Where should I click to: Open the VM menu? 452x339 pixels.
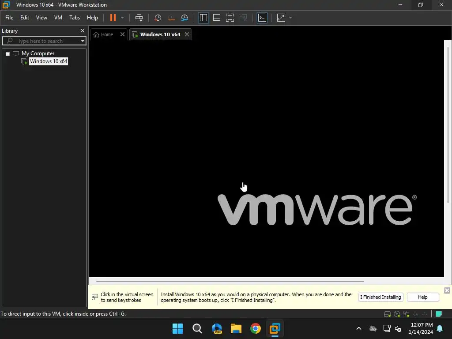click(x=58, y=18)
